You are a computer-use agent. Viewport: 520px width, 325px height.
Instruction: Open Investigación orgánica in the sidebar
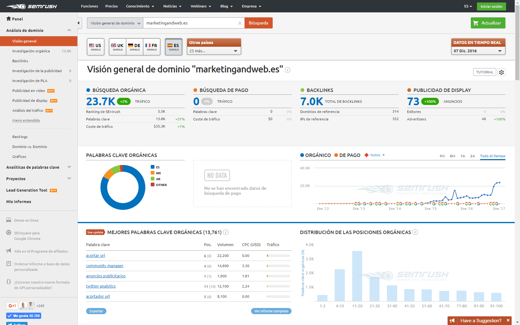(31, 51)
